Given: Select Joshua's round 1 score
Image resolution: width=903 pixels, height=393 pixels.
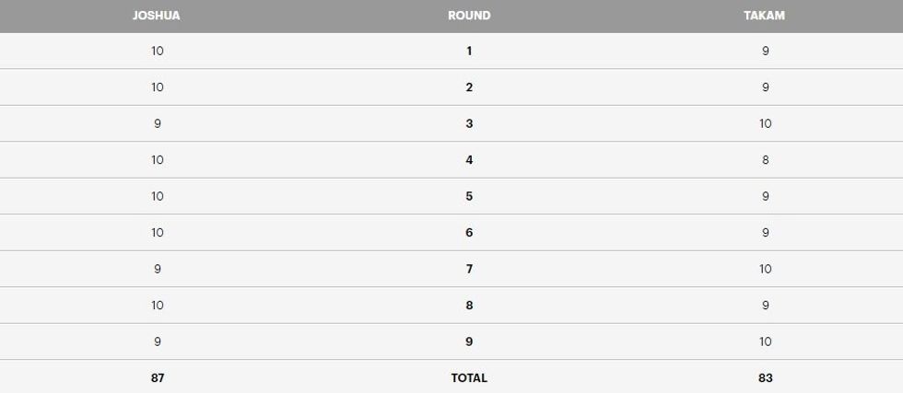Looking at the screenshot, I should click(x=158, y=52).
